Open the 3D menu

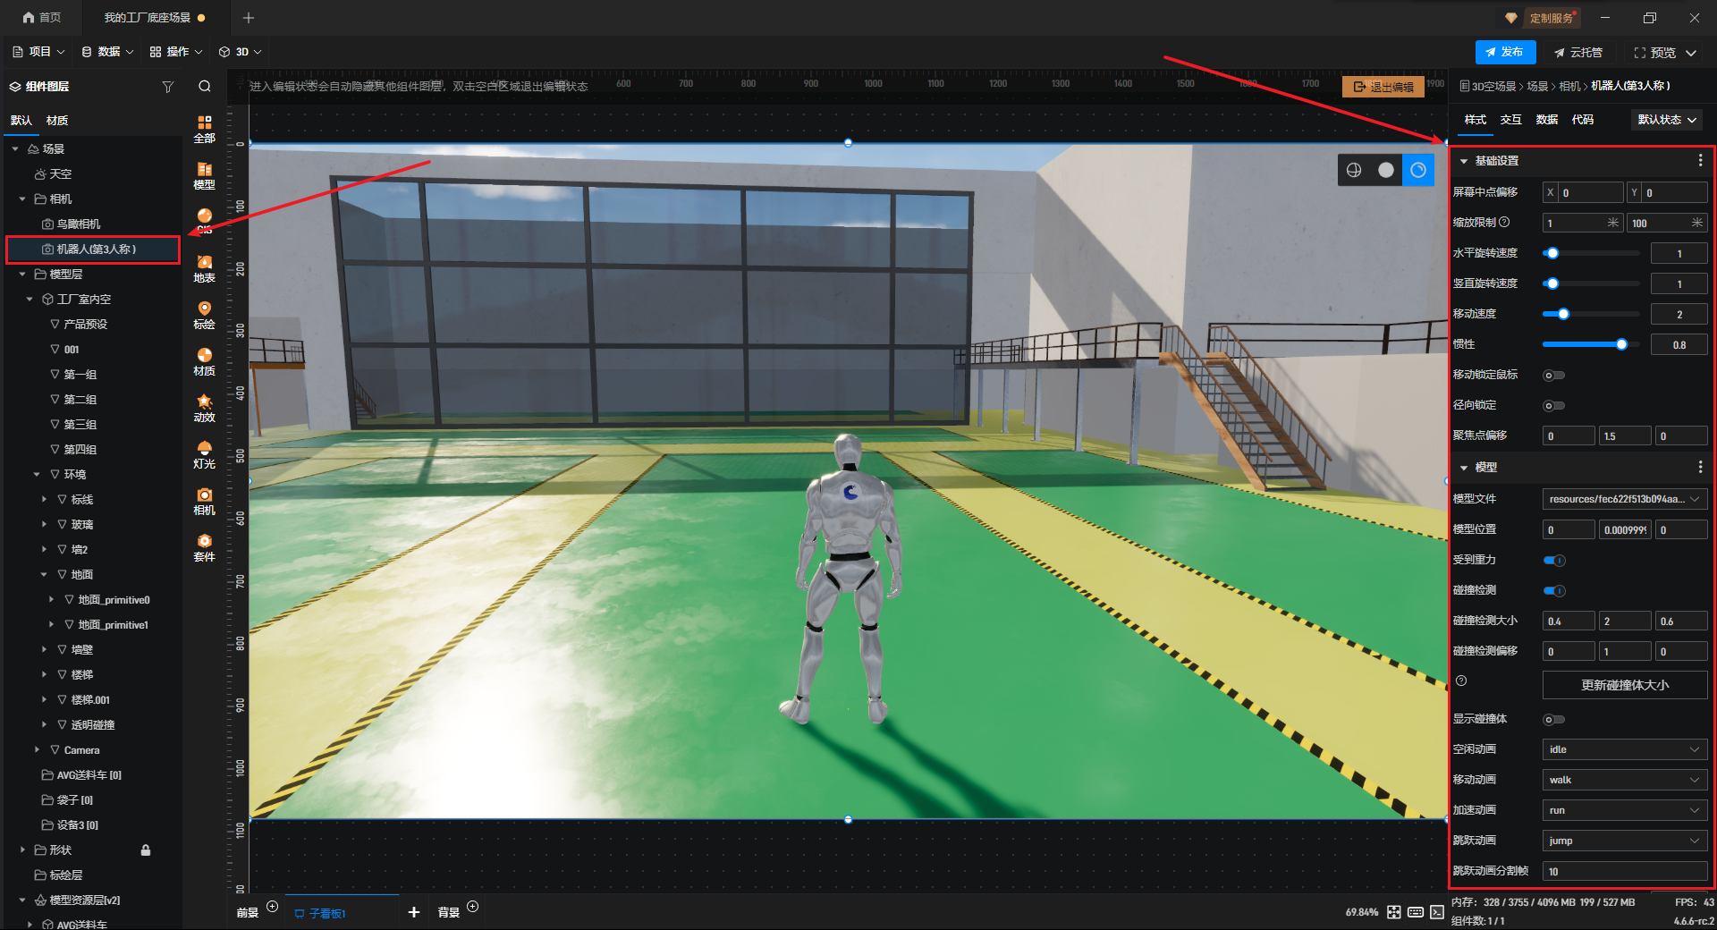coord(241,52)
